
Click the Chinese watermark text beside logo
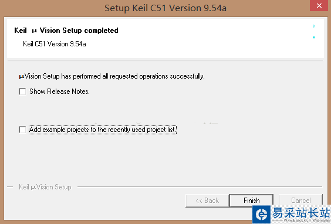click(301, 213)
